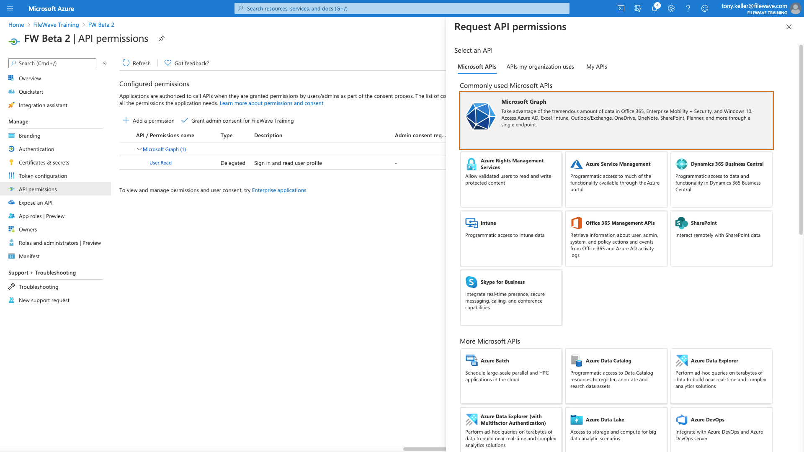Open the help question mark

pos(688,8)
